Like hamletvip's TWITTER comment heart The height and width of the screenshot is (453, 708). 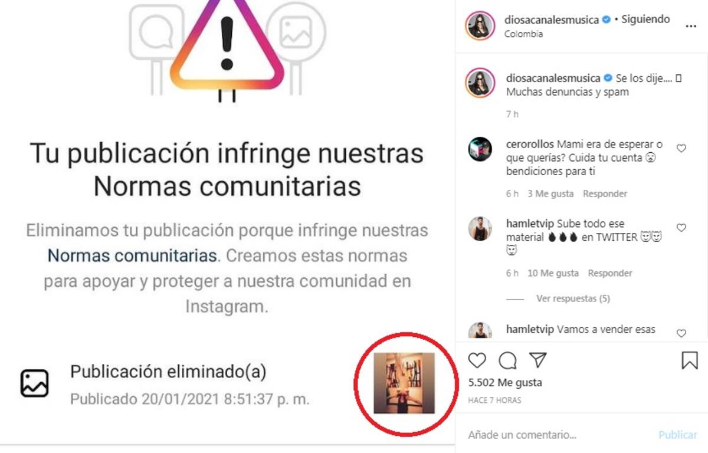point(681,228)
